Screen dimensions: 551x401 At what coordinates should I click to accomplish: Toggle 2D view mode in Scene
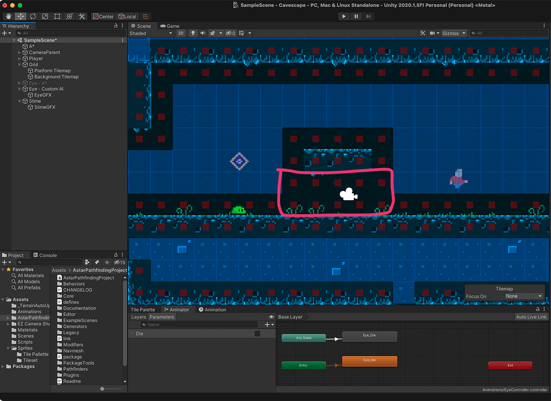click(x=181, y=33)
